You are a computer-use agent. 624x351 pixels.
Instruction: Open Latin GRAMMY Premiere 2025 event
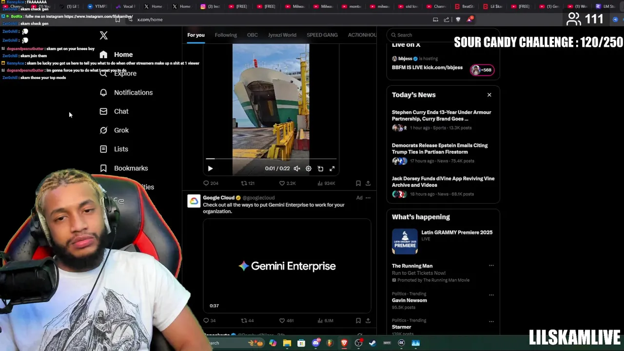[443, 242]
